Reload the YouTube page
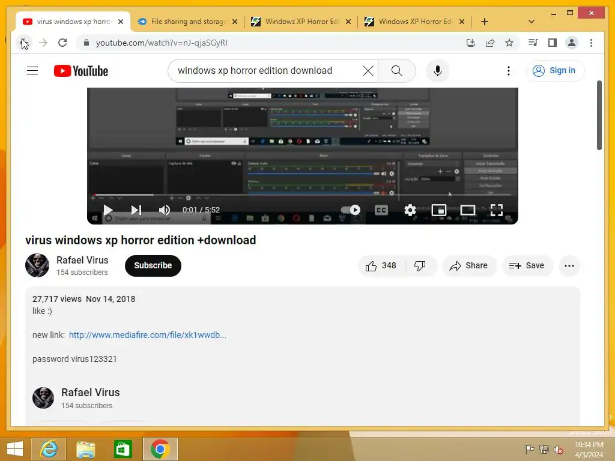 point(62,43)
